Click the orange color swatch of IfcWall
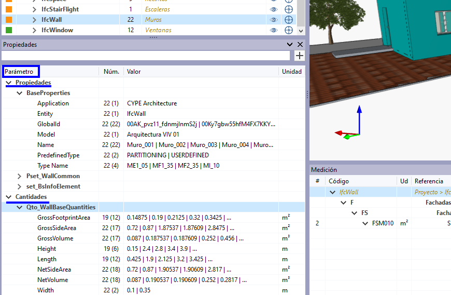The width and height of the screenshot is (451, 295). (x=8, y=20)
